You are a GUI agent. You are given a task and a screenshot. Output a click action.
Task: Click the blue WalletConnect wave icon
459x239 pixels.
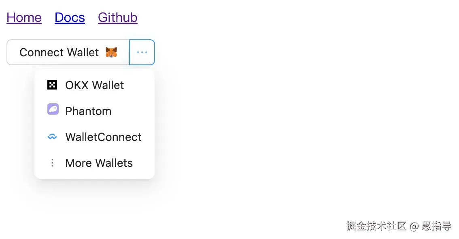[52, 137]
